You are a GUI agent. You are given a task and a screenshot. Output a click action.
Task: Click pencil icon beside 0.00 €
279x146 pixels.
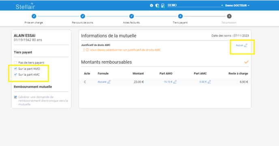pyautogui.click(x=209, y=82)
